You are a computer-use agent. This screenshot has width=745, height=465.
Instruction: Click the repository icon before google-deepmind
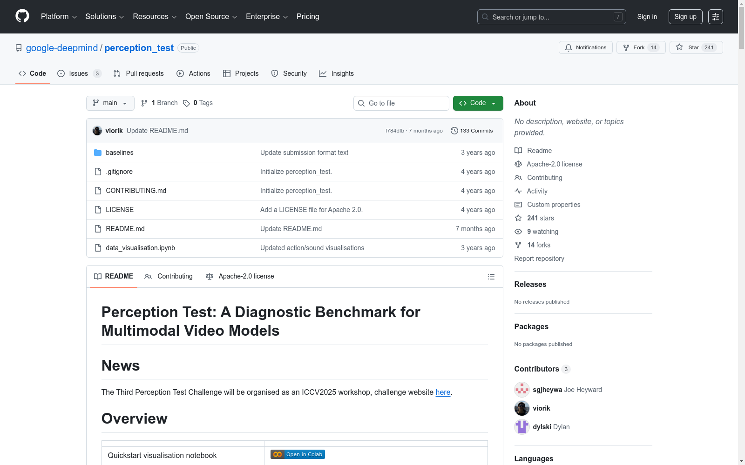pos(19,48)
